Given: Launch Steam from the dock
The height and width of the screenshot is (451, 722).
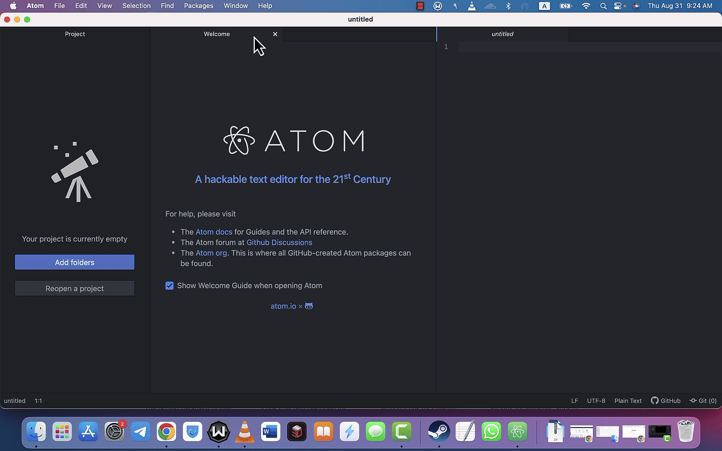Looking at the screenshot, I should point(439,432).
